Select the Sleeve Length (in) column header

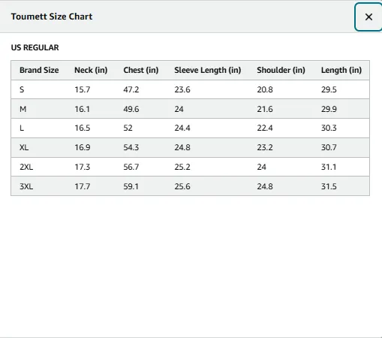(x=208, y=70)
